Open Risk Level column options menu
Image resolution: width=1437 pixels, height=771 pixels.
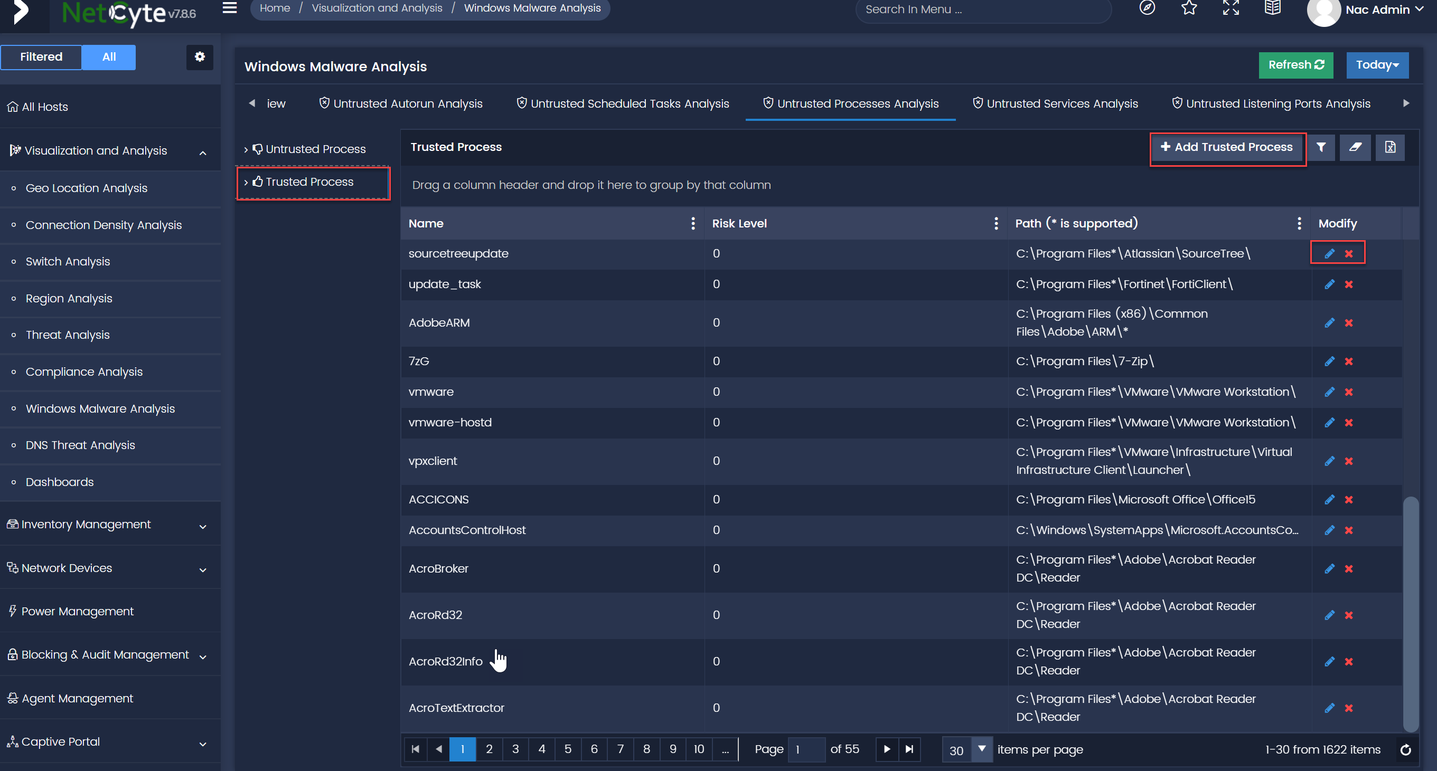point(995,224)
